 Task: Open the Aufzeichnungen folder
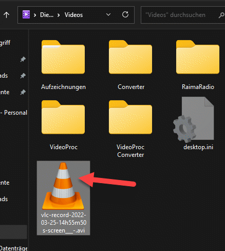63,57
